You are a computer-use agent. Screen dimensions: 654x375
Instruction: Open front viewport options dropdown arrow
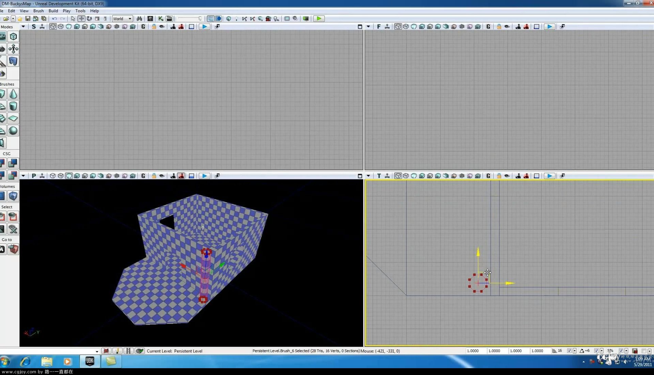(x=368, y=27)
